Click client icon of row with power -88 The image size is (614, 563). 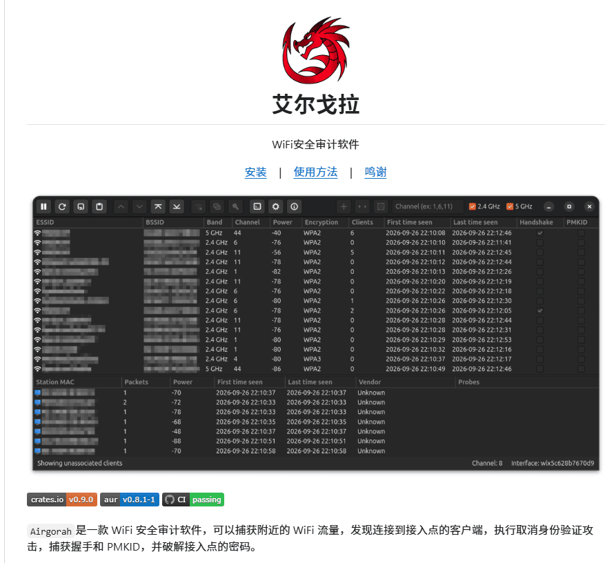click(37, 442)
